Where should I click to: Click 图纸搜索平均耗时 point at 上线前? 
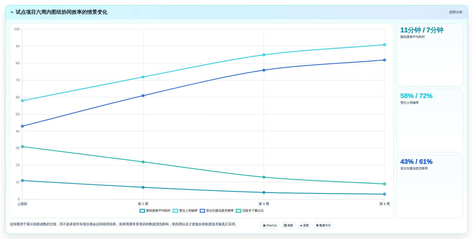22,181
